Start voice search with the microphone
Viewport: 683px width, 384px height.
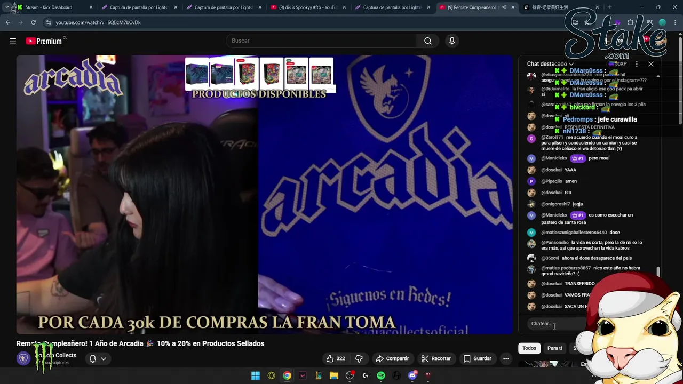tap(452, 41)
